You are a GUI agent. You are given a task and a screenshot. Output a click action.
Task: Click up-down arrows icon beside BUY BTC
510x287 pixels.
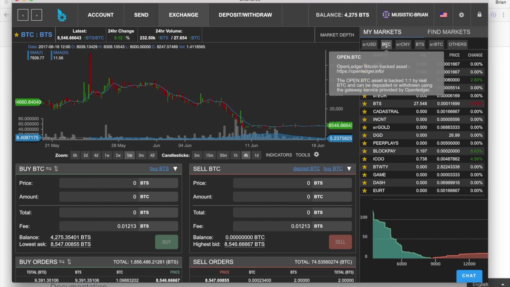click(x=56, y=169)
